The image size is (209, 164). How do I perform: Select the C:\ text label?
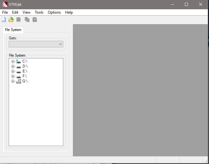[x=25, y=61]
